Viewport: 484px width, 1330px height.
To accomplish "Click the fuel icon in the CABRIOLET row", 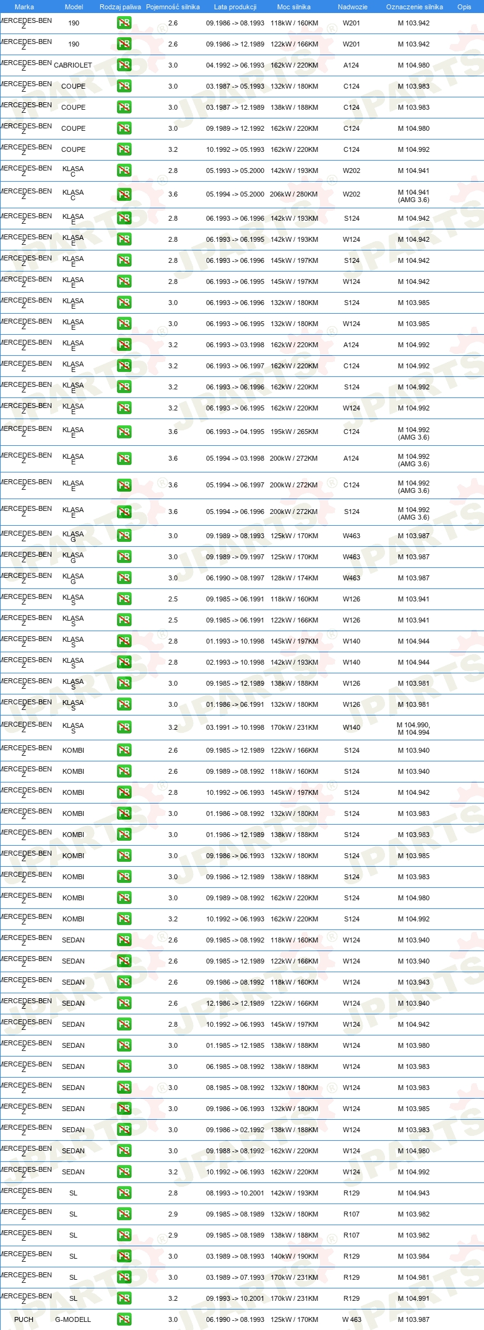I will coord(124,65).
